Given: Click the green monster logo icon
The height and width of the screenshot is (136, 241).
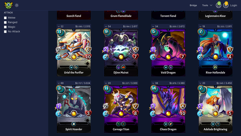Looking at the screenshot, I should tap(8, 5).
